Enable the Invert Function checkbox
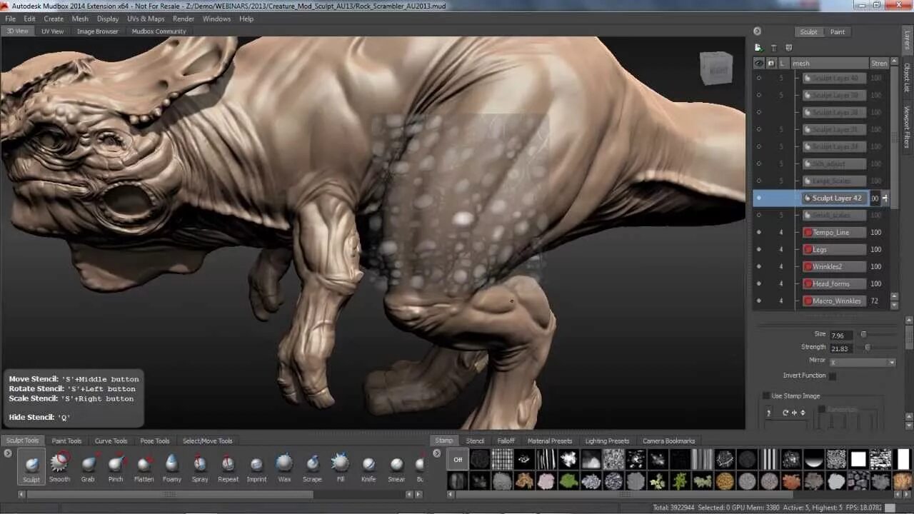Viewport: 914px width, 514px height. click(x=833, y=376)
